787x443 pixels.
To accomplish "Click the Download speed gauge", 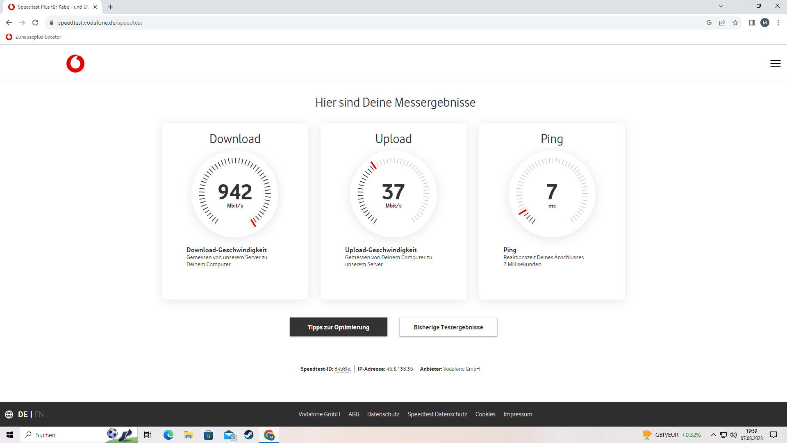I will pyautogui.click(x=235, y=194).
